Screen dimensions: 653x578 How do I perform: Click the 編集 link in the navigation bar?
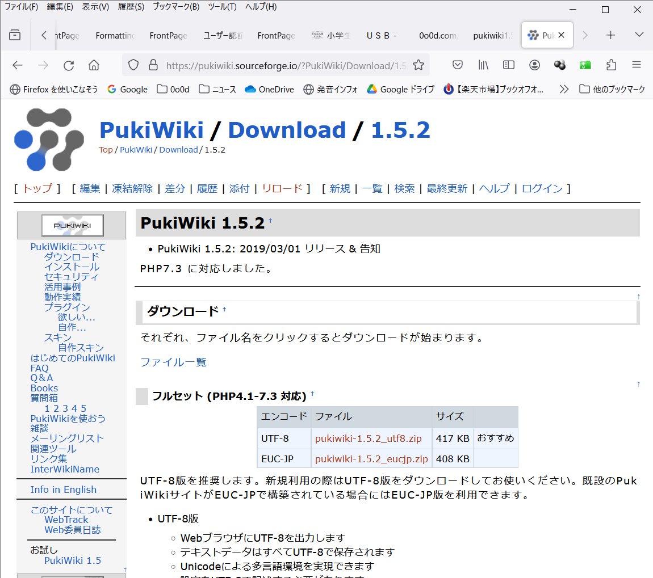90,189
